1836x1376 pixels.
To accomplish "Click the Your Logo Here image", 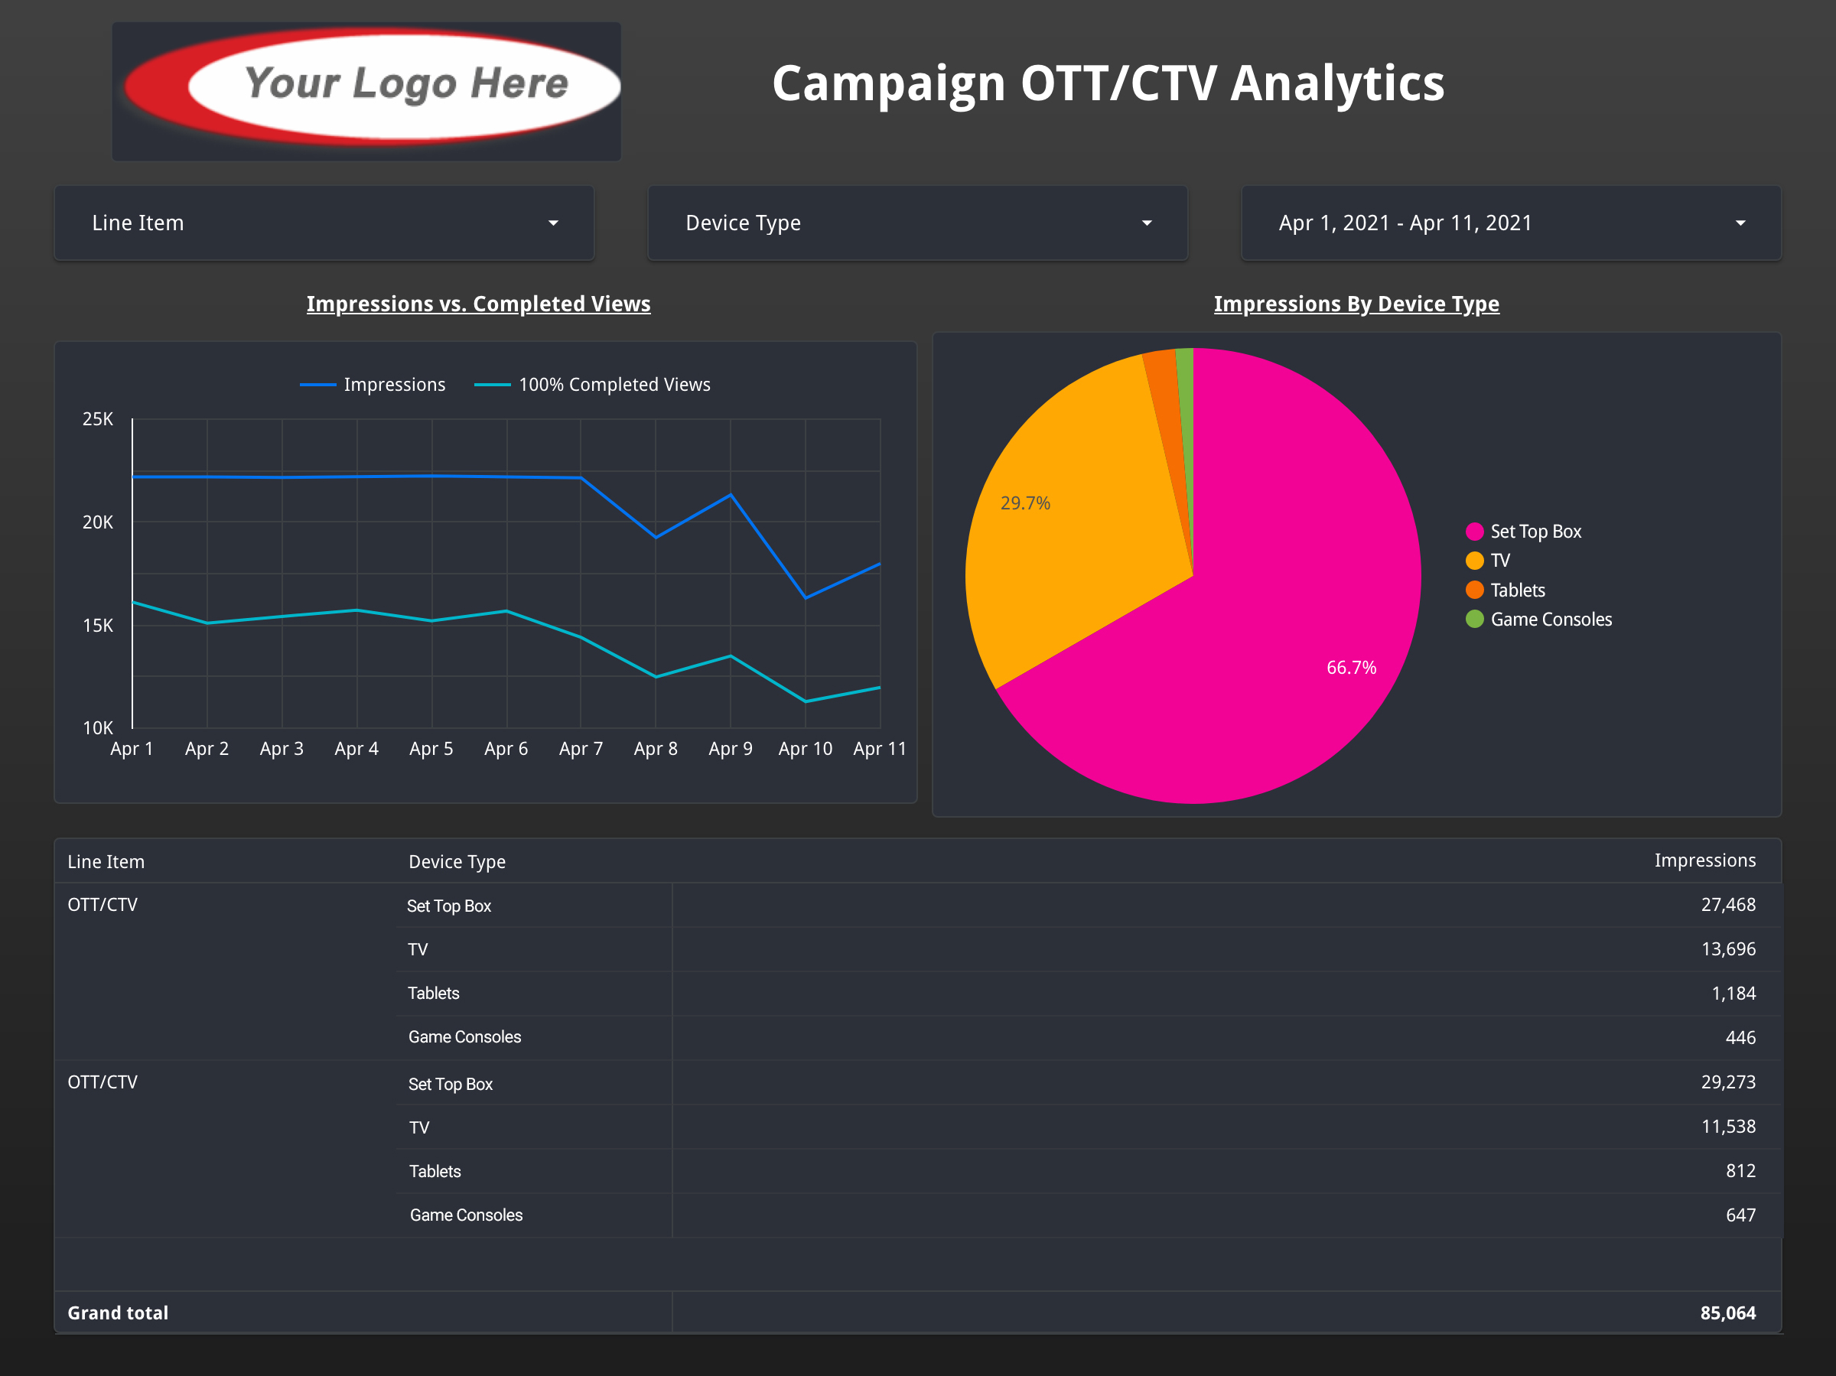I will [367, 91].
